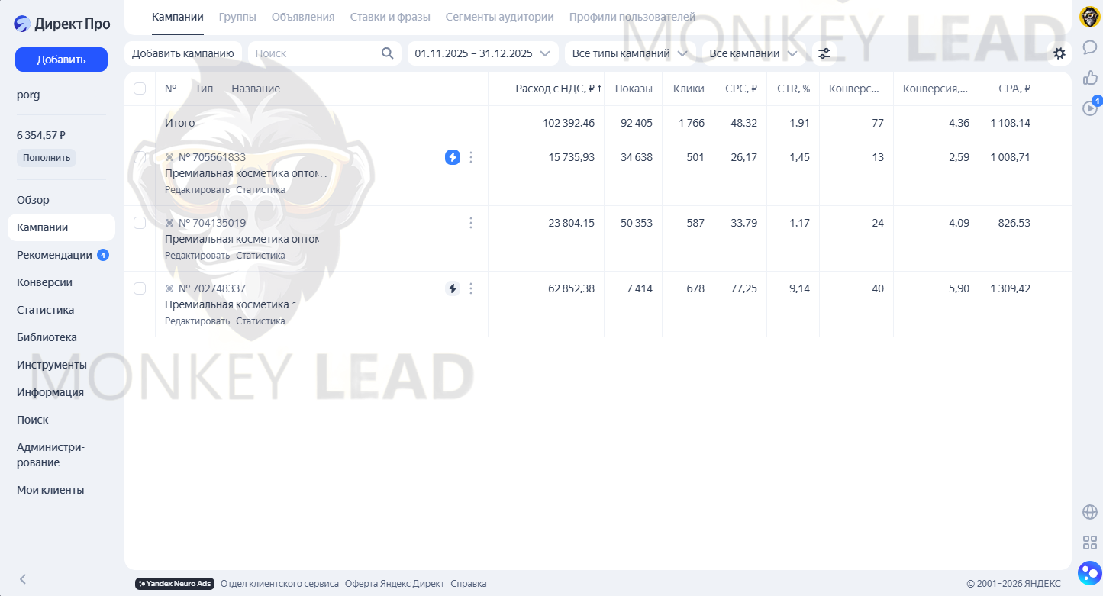Click the thumbs-up feedback icon
This screenshot has height=596, width=1103.
coord(1089,77)
